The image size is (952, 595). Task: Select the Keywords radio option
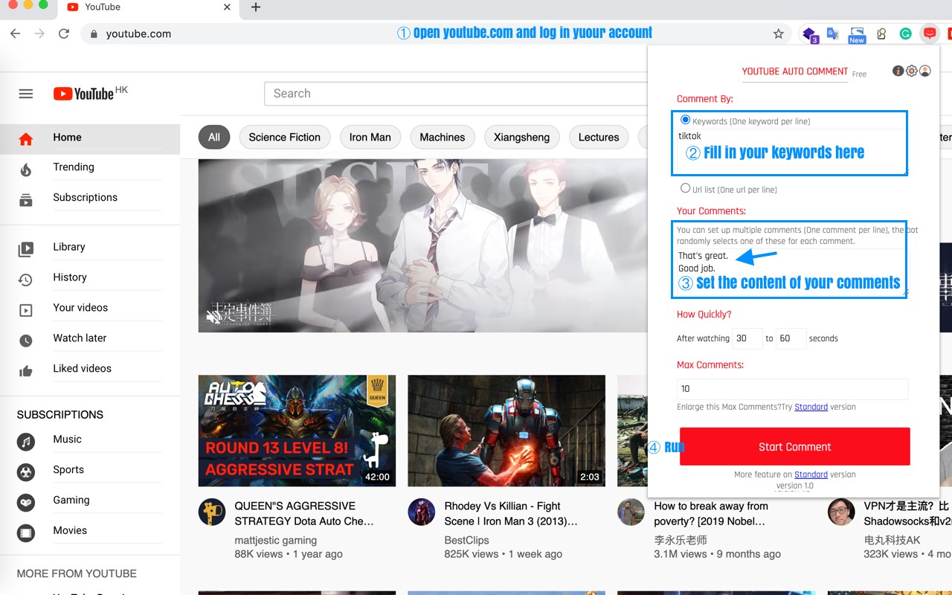coord(686,120)
